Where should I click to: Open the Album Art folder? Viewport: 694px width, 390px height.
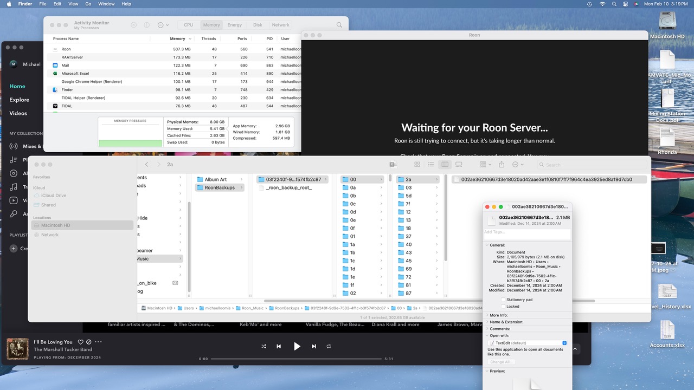click(219, 179)
